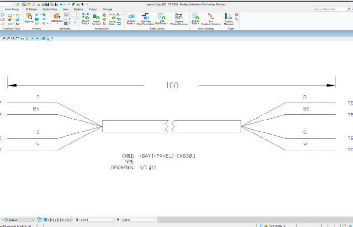Open the Project Manager
The width and height of the screenshot is (353, 227).
point(229,19)
